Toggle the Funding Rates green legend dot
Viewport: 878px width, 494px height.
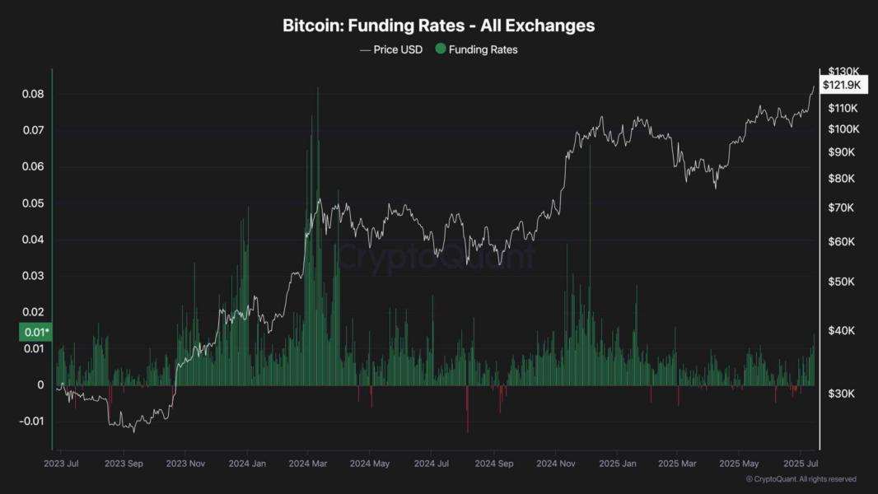coord(441,49)
